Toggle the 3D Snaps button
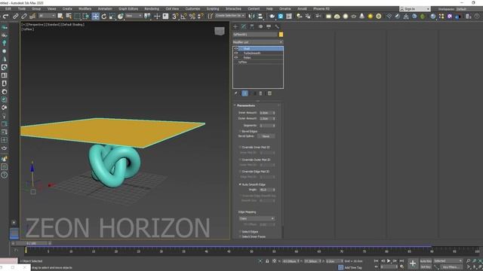 [175, 16]
